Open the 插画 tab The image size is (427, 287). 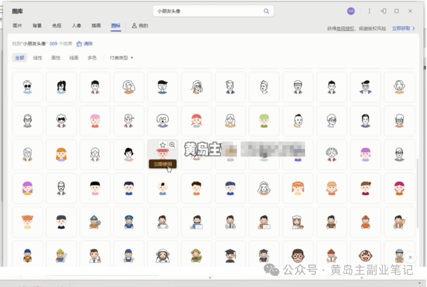pos(96,26)
